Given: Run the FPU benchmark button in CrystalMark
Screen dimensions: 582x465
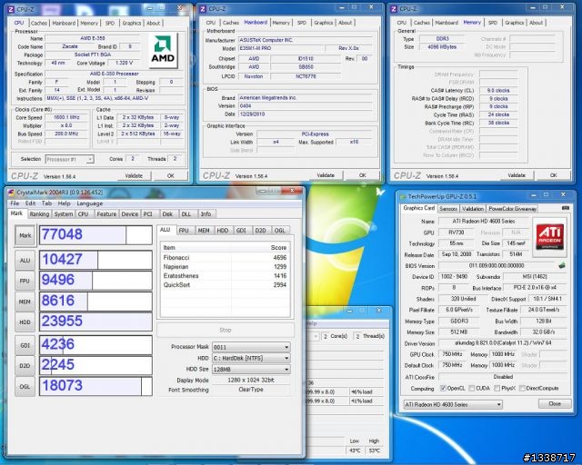Looking at the screenshot, I should (25, 281).
